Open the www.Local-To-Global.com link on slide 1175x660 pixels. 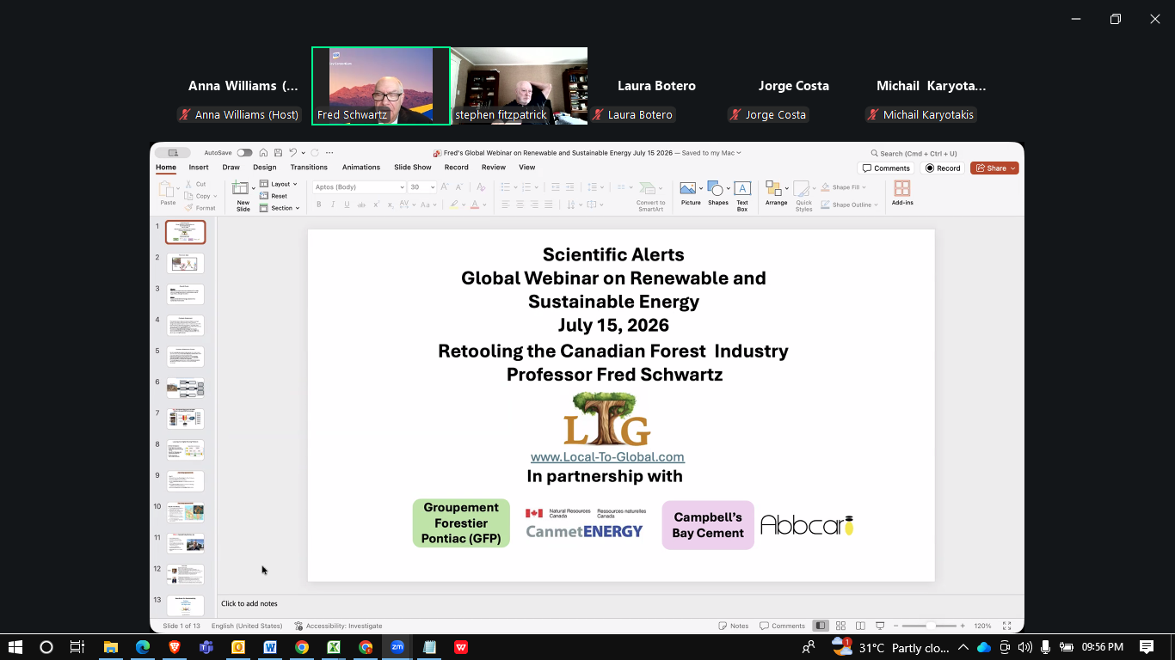(607, 457)
